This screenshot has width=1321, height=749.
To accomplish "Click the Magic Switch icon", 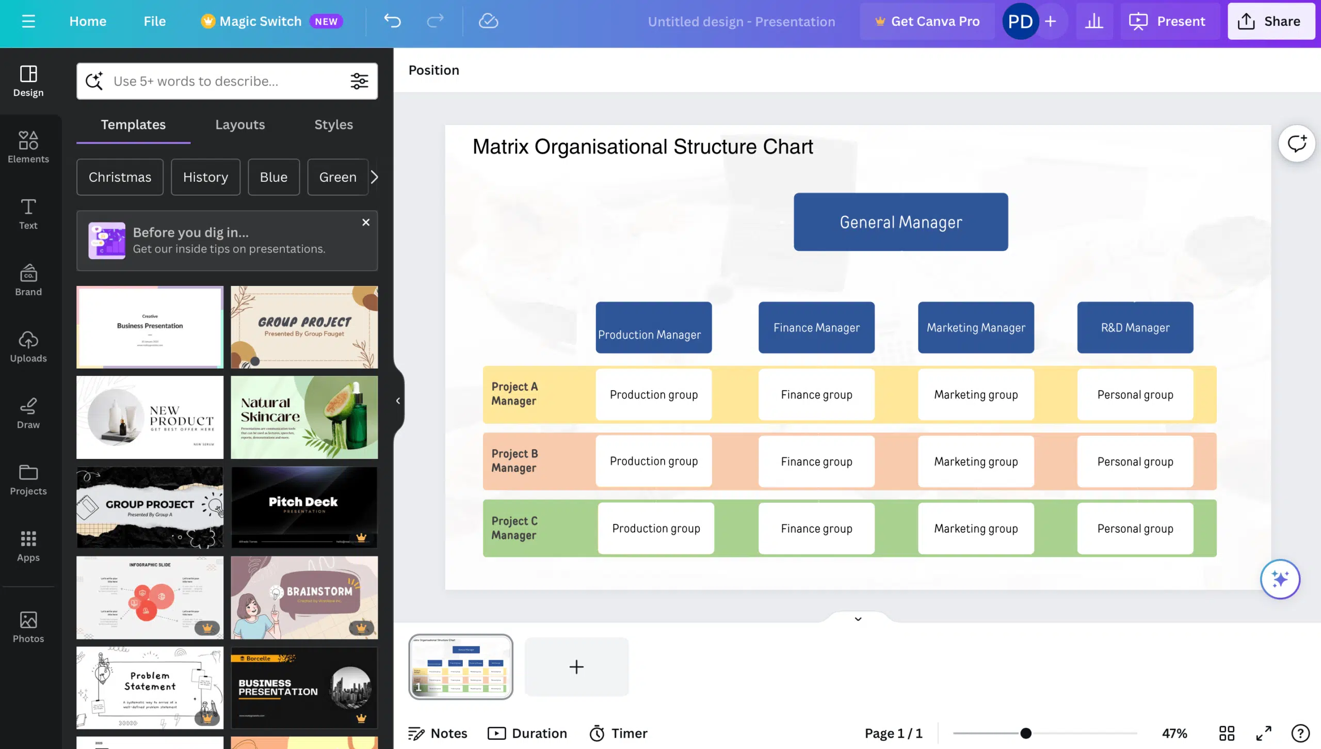I will [202, 21].
